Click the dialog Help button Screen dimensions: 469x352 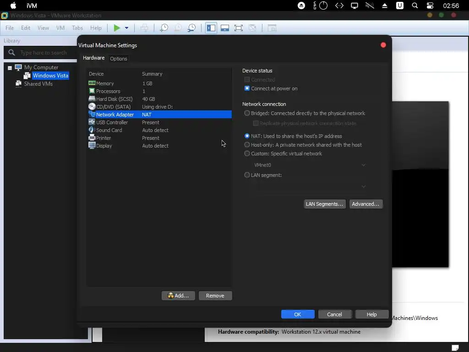372,314
